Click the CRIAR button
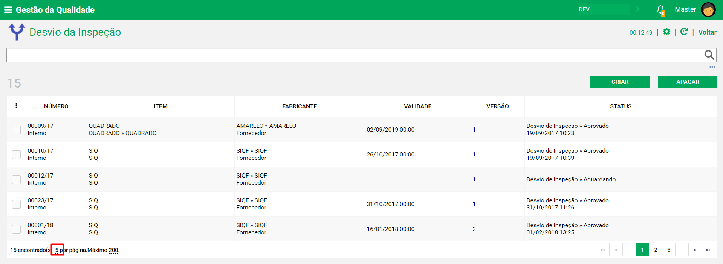 coord(620,82)
